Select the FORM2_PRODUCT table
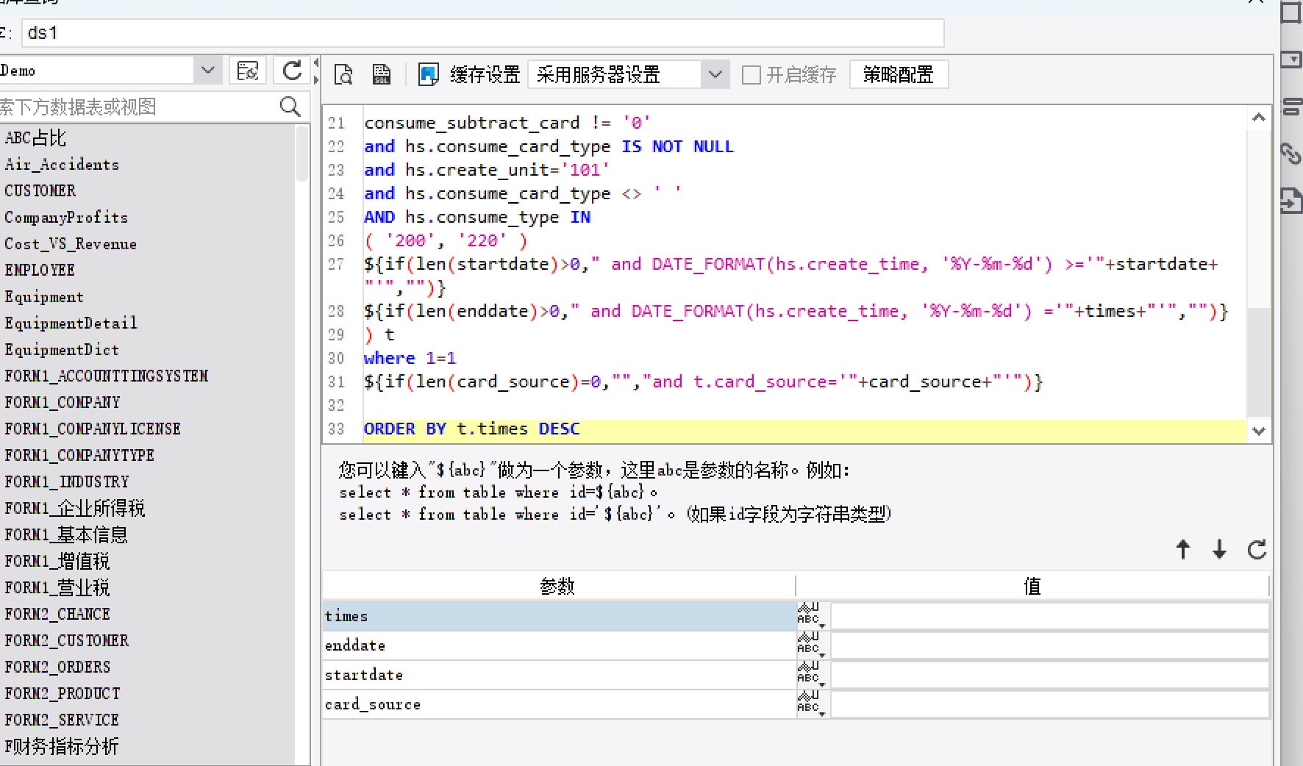The image size is (1303, 766). tap(63, 693)
